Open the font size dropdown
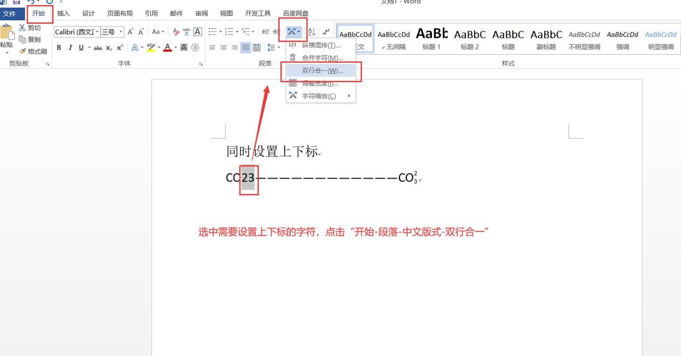The image size is (681, 356). (x=121, y=32)
